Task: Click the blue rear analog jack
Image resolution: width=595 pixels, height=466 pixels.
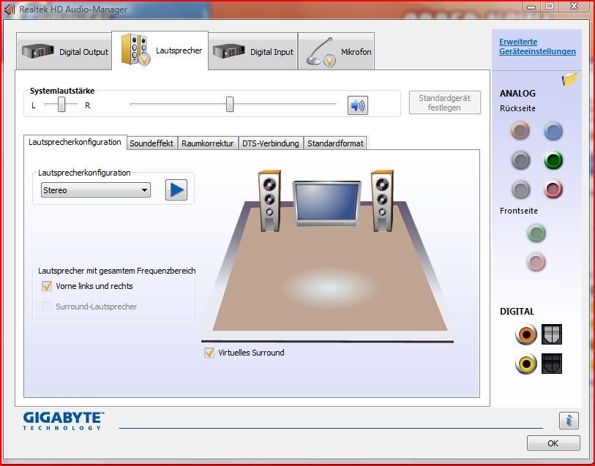Action: click(x=553, y=131)
